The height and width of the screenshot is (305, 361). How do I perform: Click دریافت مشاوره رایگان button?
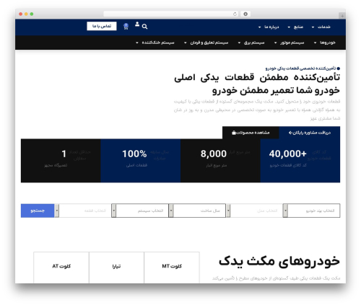pyautogui.click(x=310, y=133)
